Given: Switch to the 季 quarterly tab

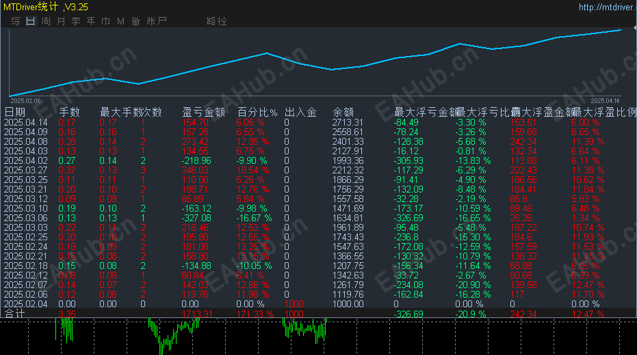Looking at the screenshot, I should click(x=76, y=21).
